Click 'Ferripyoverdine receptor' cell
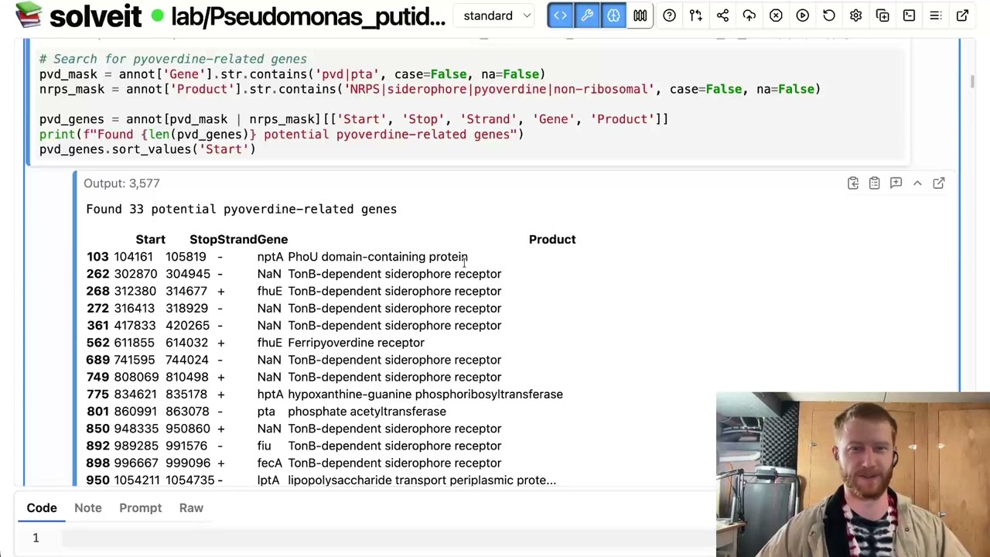 pos(356,343)
